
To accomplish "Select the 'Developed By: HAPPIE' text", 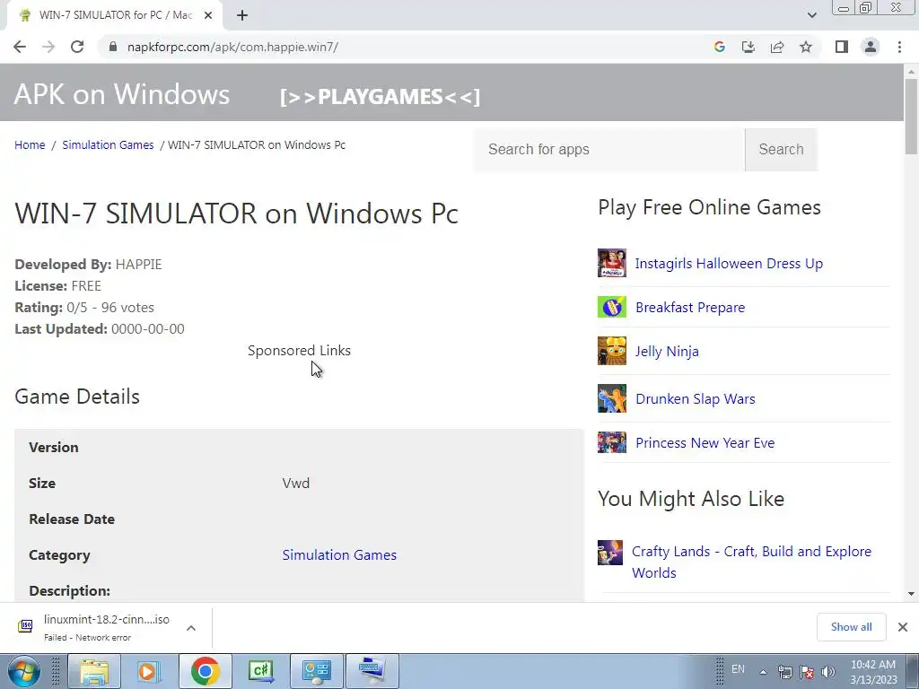I will point(88,265).
